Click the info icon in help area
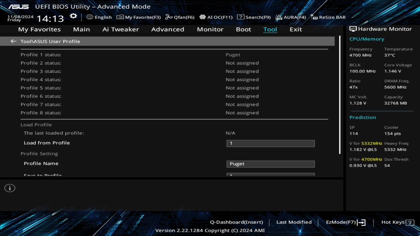Viewport: 420px width, 236px height. pos(10,188)
